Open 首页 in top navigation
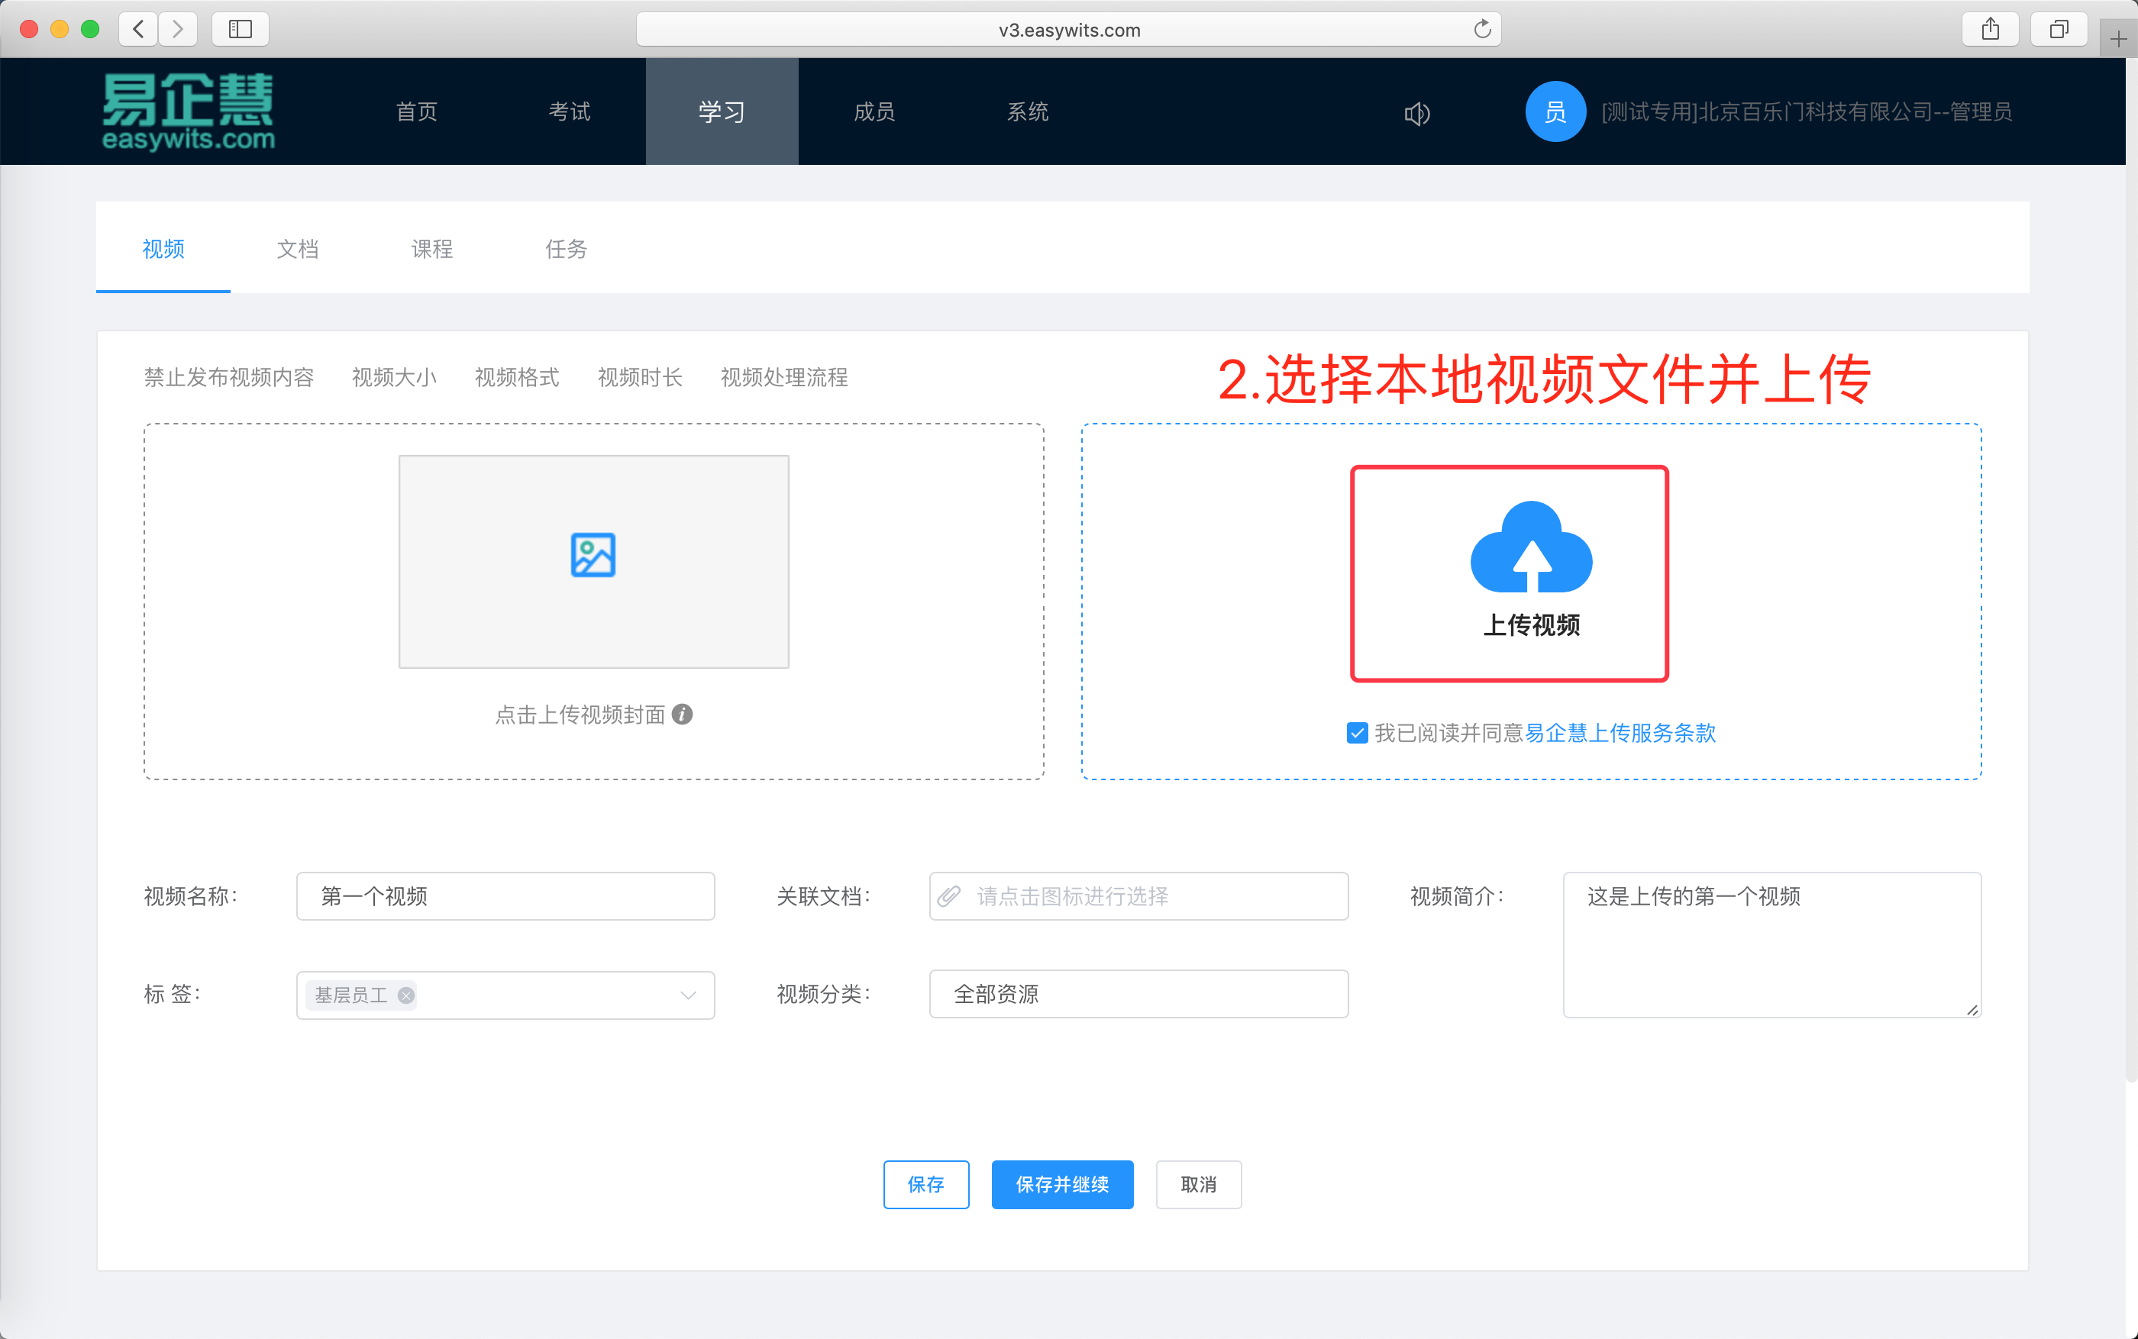2138x1339 pixels. 416,111
